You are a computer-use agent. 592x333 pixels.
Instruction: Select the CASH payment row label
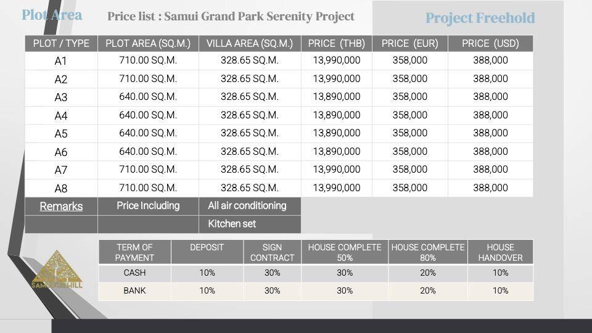pyautogui.click(x=134, y=273)
